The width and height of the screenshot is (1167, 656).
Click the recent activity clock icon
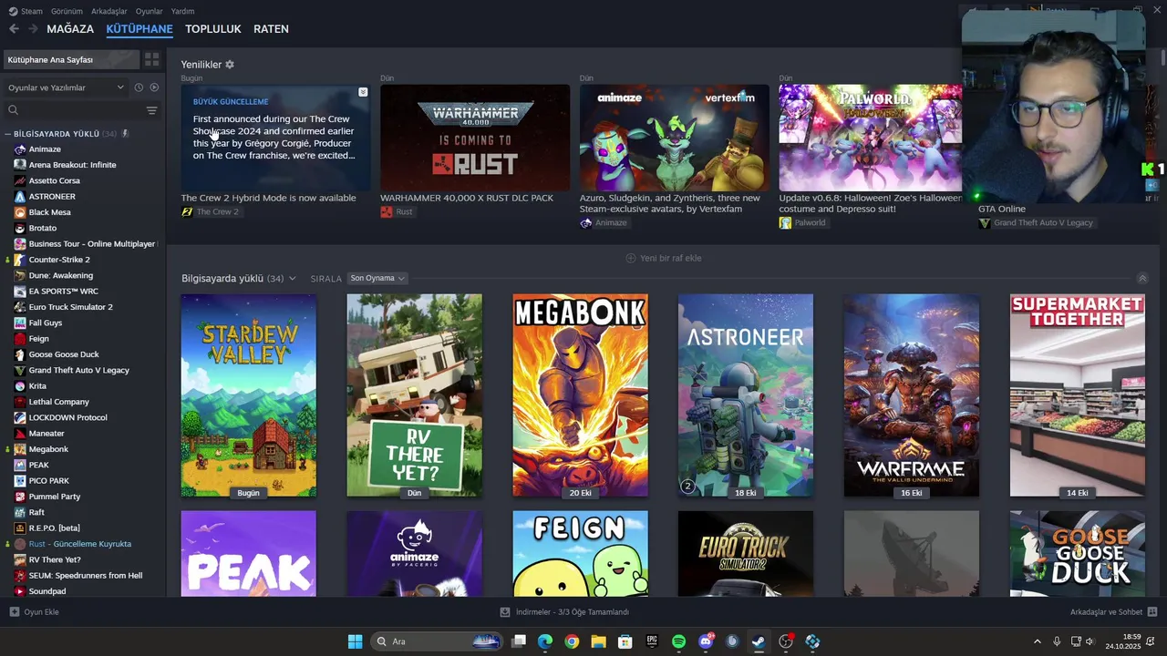pyautogui.click(x=139, y=87)
